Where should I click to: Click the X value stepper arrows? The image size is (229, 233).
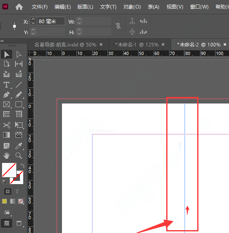tap(33, 21)
